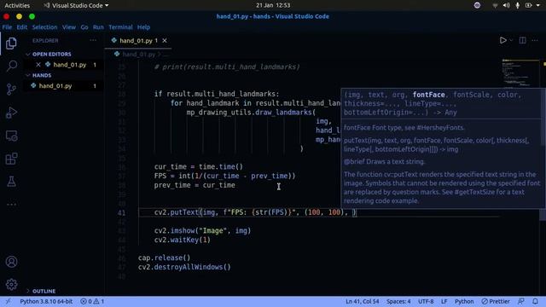Screen dimensions: 546x307
Task: Open the volume indicator in system tray
Action: pos(506,6)
